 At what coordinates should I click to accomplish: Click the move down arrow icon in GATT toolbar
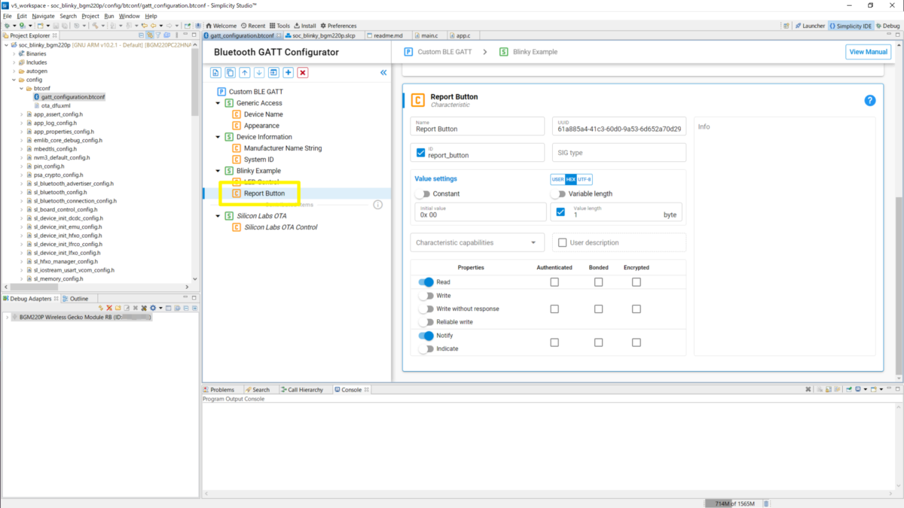pos(259,72)
